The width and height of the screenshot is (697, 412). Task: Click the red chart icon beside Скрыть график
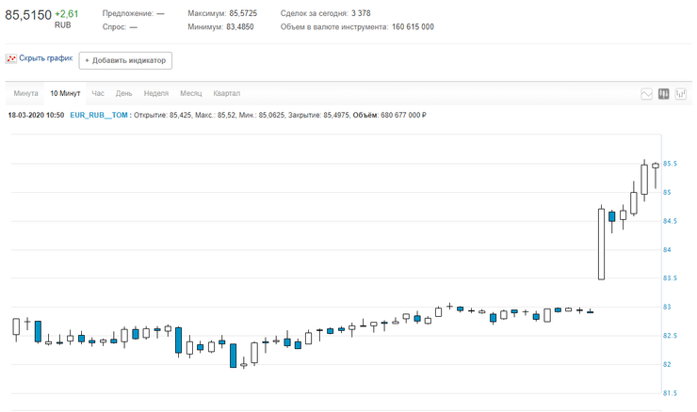(11, 59)
